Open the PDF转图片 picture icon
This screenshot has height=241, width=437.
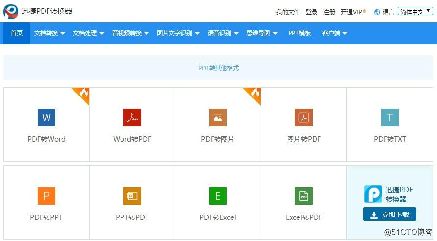pos(218,118)
